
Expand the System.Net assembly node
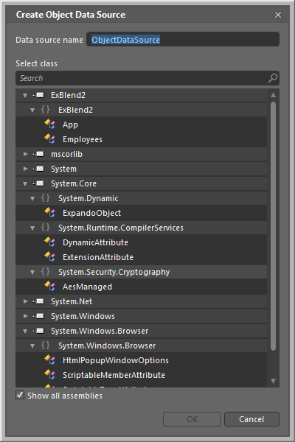(x=25, y=301)
